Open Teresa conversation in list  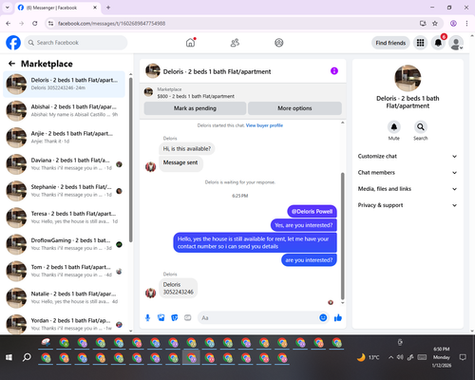pos(64,218)
